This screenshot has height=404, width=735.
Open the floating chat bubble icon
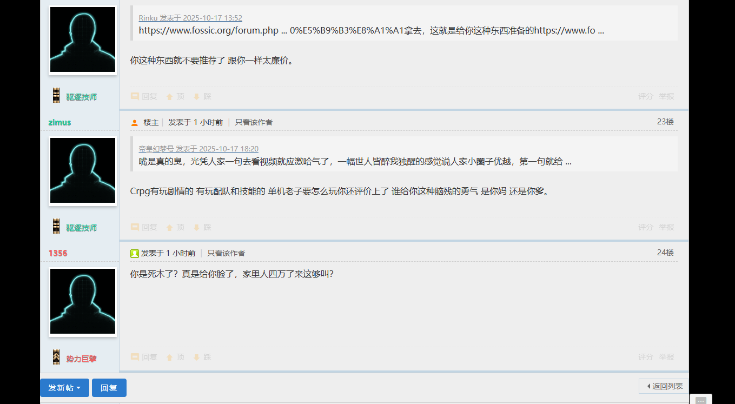[700, 400]
